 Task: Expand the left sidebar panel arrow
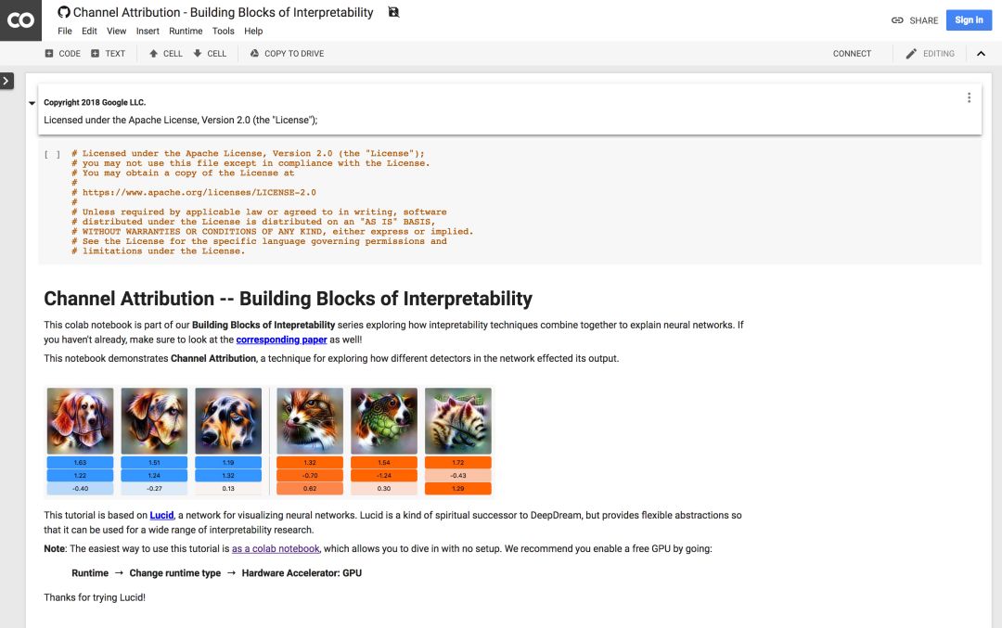point(6,82)
